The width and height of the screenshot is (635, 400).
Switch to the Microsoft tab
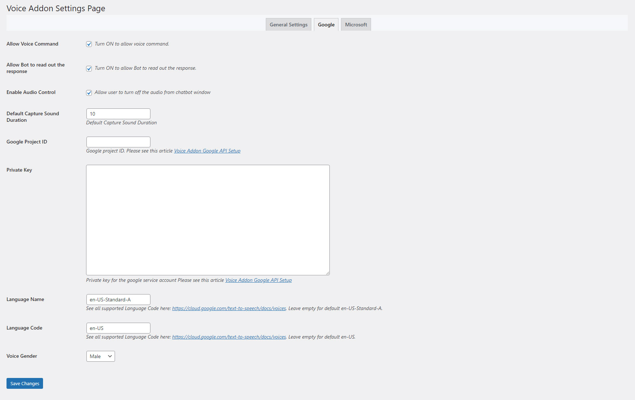click(x=356, y=25)
